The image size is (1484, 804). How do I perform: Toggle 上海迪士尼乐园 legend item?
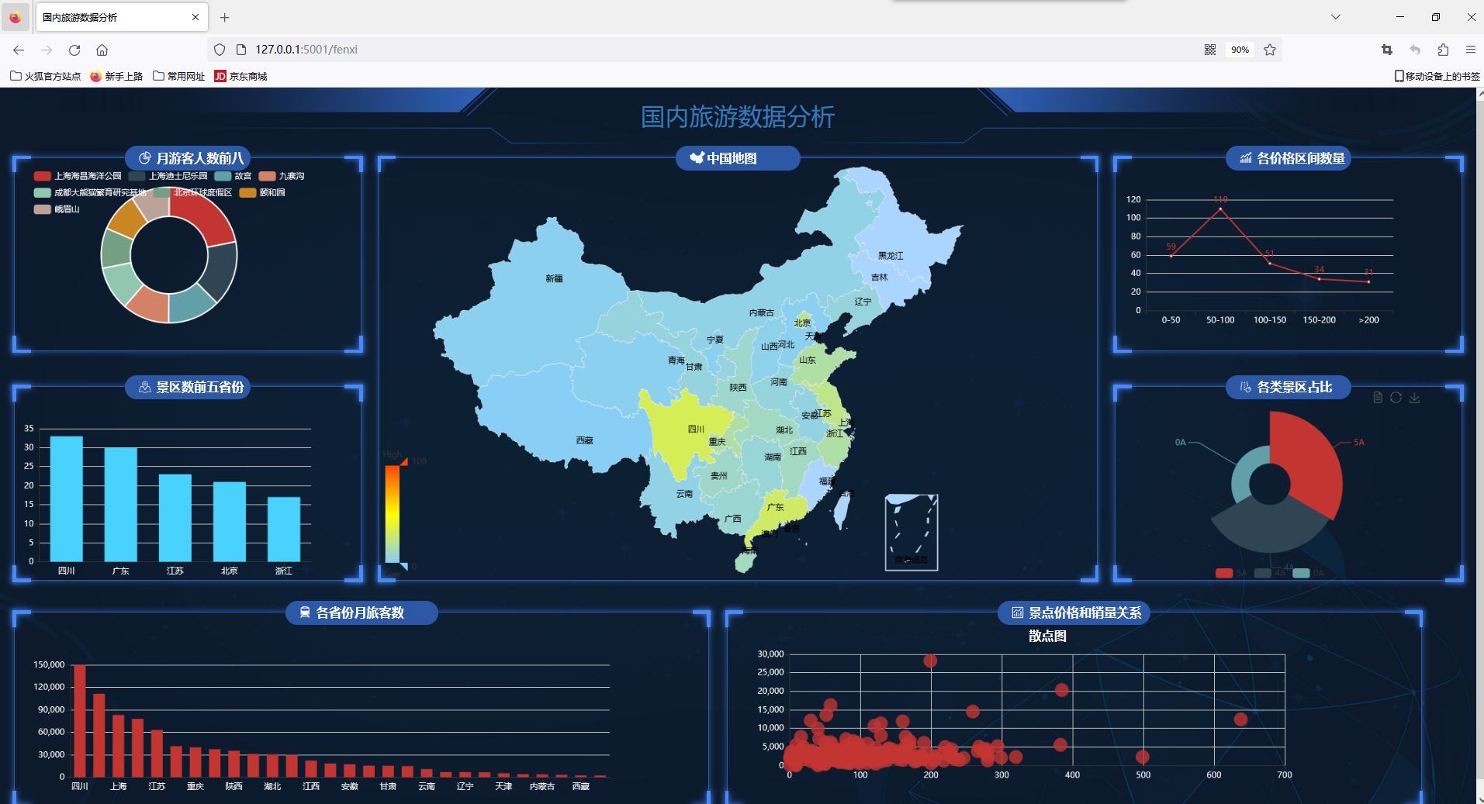[168, 176]
